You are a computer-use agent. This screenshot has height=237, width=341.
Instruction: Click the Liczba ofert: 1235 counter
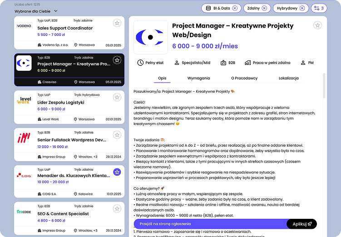pyautogui.click(x=27, y=5)
